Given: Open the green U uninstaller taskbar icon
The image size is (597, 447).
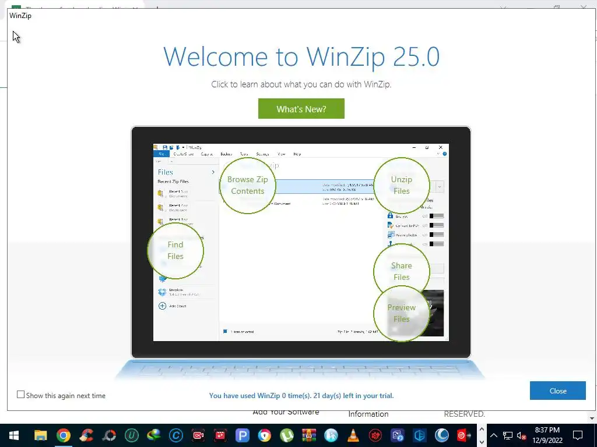Looking at the screenshot, I should click(132, 435).
